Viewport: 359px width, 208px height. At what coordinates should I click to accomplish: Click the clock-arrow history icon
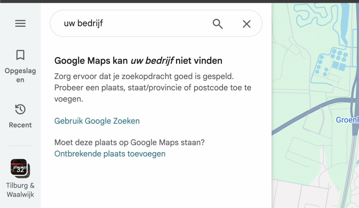(20, 109)
